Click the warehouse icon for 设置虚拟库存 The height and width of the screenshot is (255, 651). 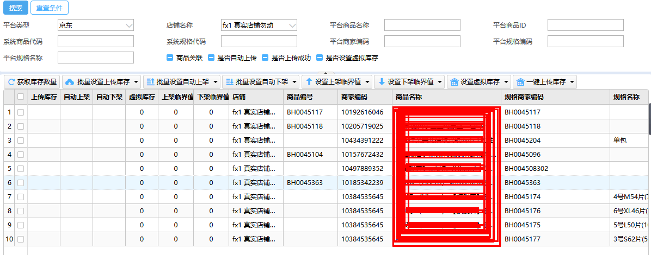(454, 82)
